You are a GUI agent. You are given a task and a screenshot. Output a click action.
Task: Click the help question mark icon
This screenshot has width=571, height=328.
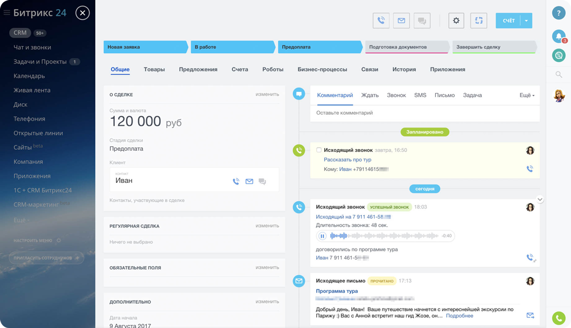tap(558, 13)
